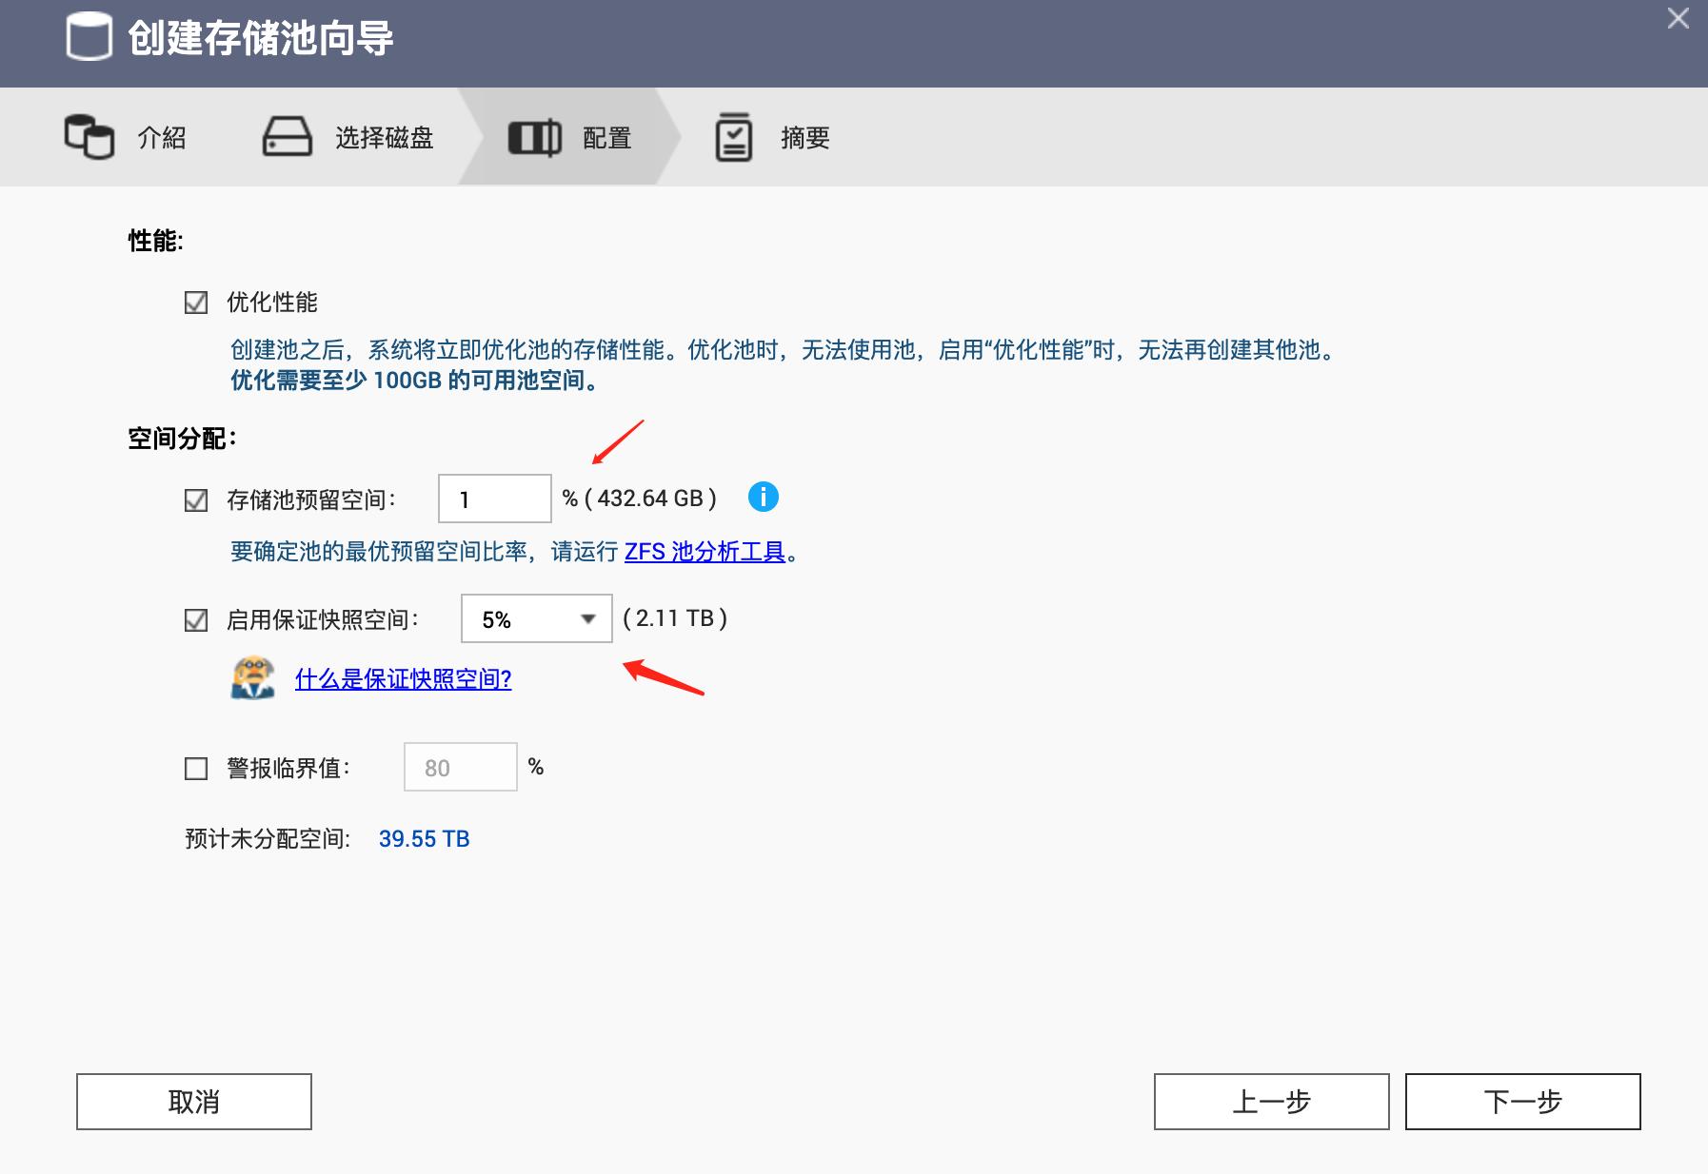The image size is (1708, 1174).
Task: Click the professor helper icon
Action: [x=249, y=679]
